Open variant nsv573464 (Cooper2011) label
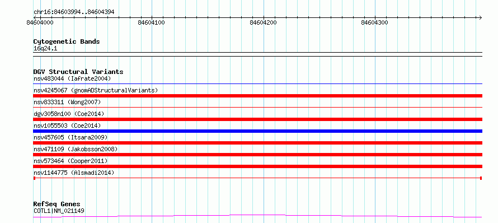The width and height of the screenshot is (498, 223). tap(71, 161)
